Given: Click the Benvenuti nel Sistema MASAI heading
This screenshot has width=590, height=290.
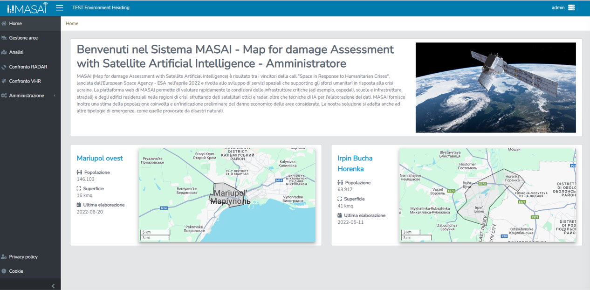Looking at the screenshot, I should [x=235, y=56].
